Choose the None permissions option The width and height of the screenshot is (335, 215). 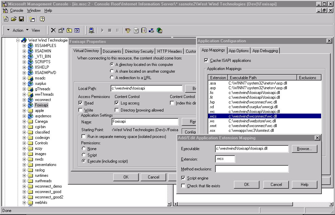coord(84,148)
